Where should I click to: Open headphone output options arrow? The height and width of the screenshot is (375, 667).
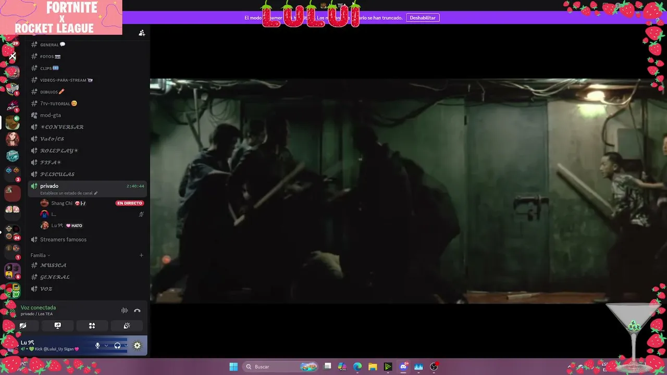tap(126, 345)
